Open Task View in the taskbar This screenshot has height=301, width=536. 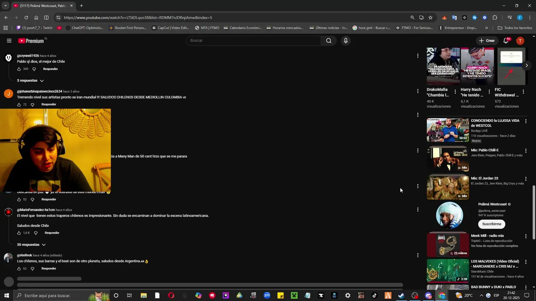[x=129, y=296]
